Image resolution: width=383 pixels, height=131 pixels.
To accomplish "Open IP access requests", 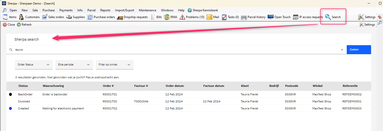I will [x=308, y=17].
